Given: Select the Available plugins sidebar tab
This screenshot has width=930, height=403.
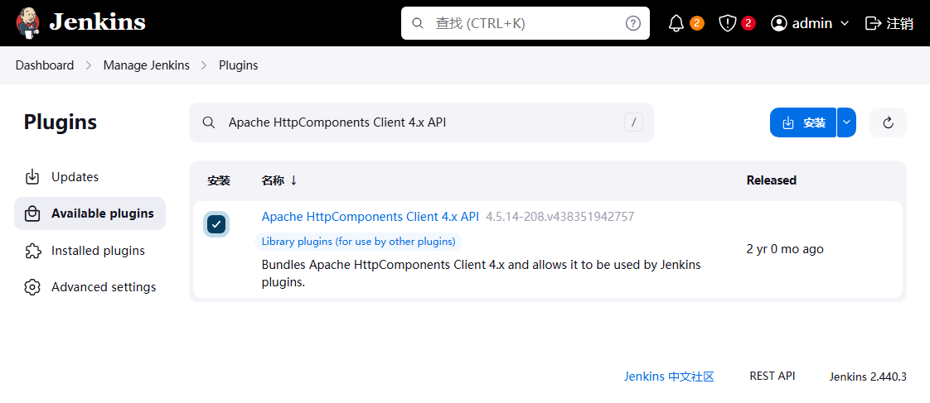Looking at the screenshot, I should click(x=90, y=213).
